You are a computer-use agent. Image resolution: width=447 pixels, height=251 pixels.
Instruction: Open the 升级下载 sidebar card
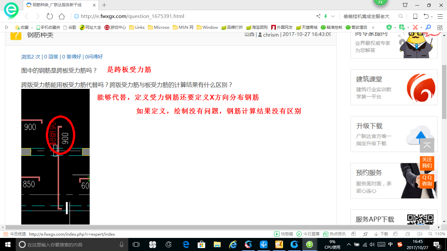(394, 134)
